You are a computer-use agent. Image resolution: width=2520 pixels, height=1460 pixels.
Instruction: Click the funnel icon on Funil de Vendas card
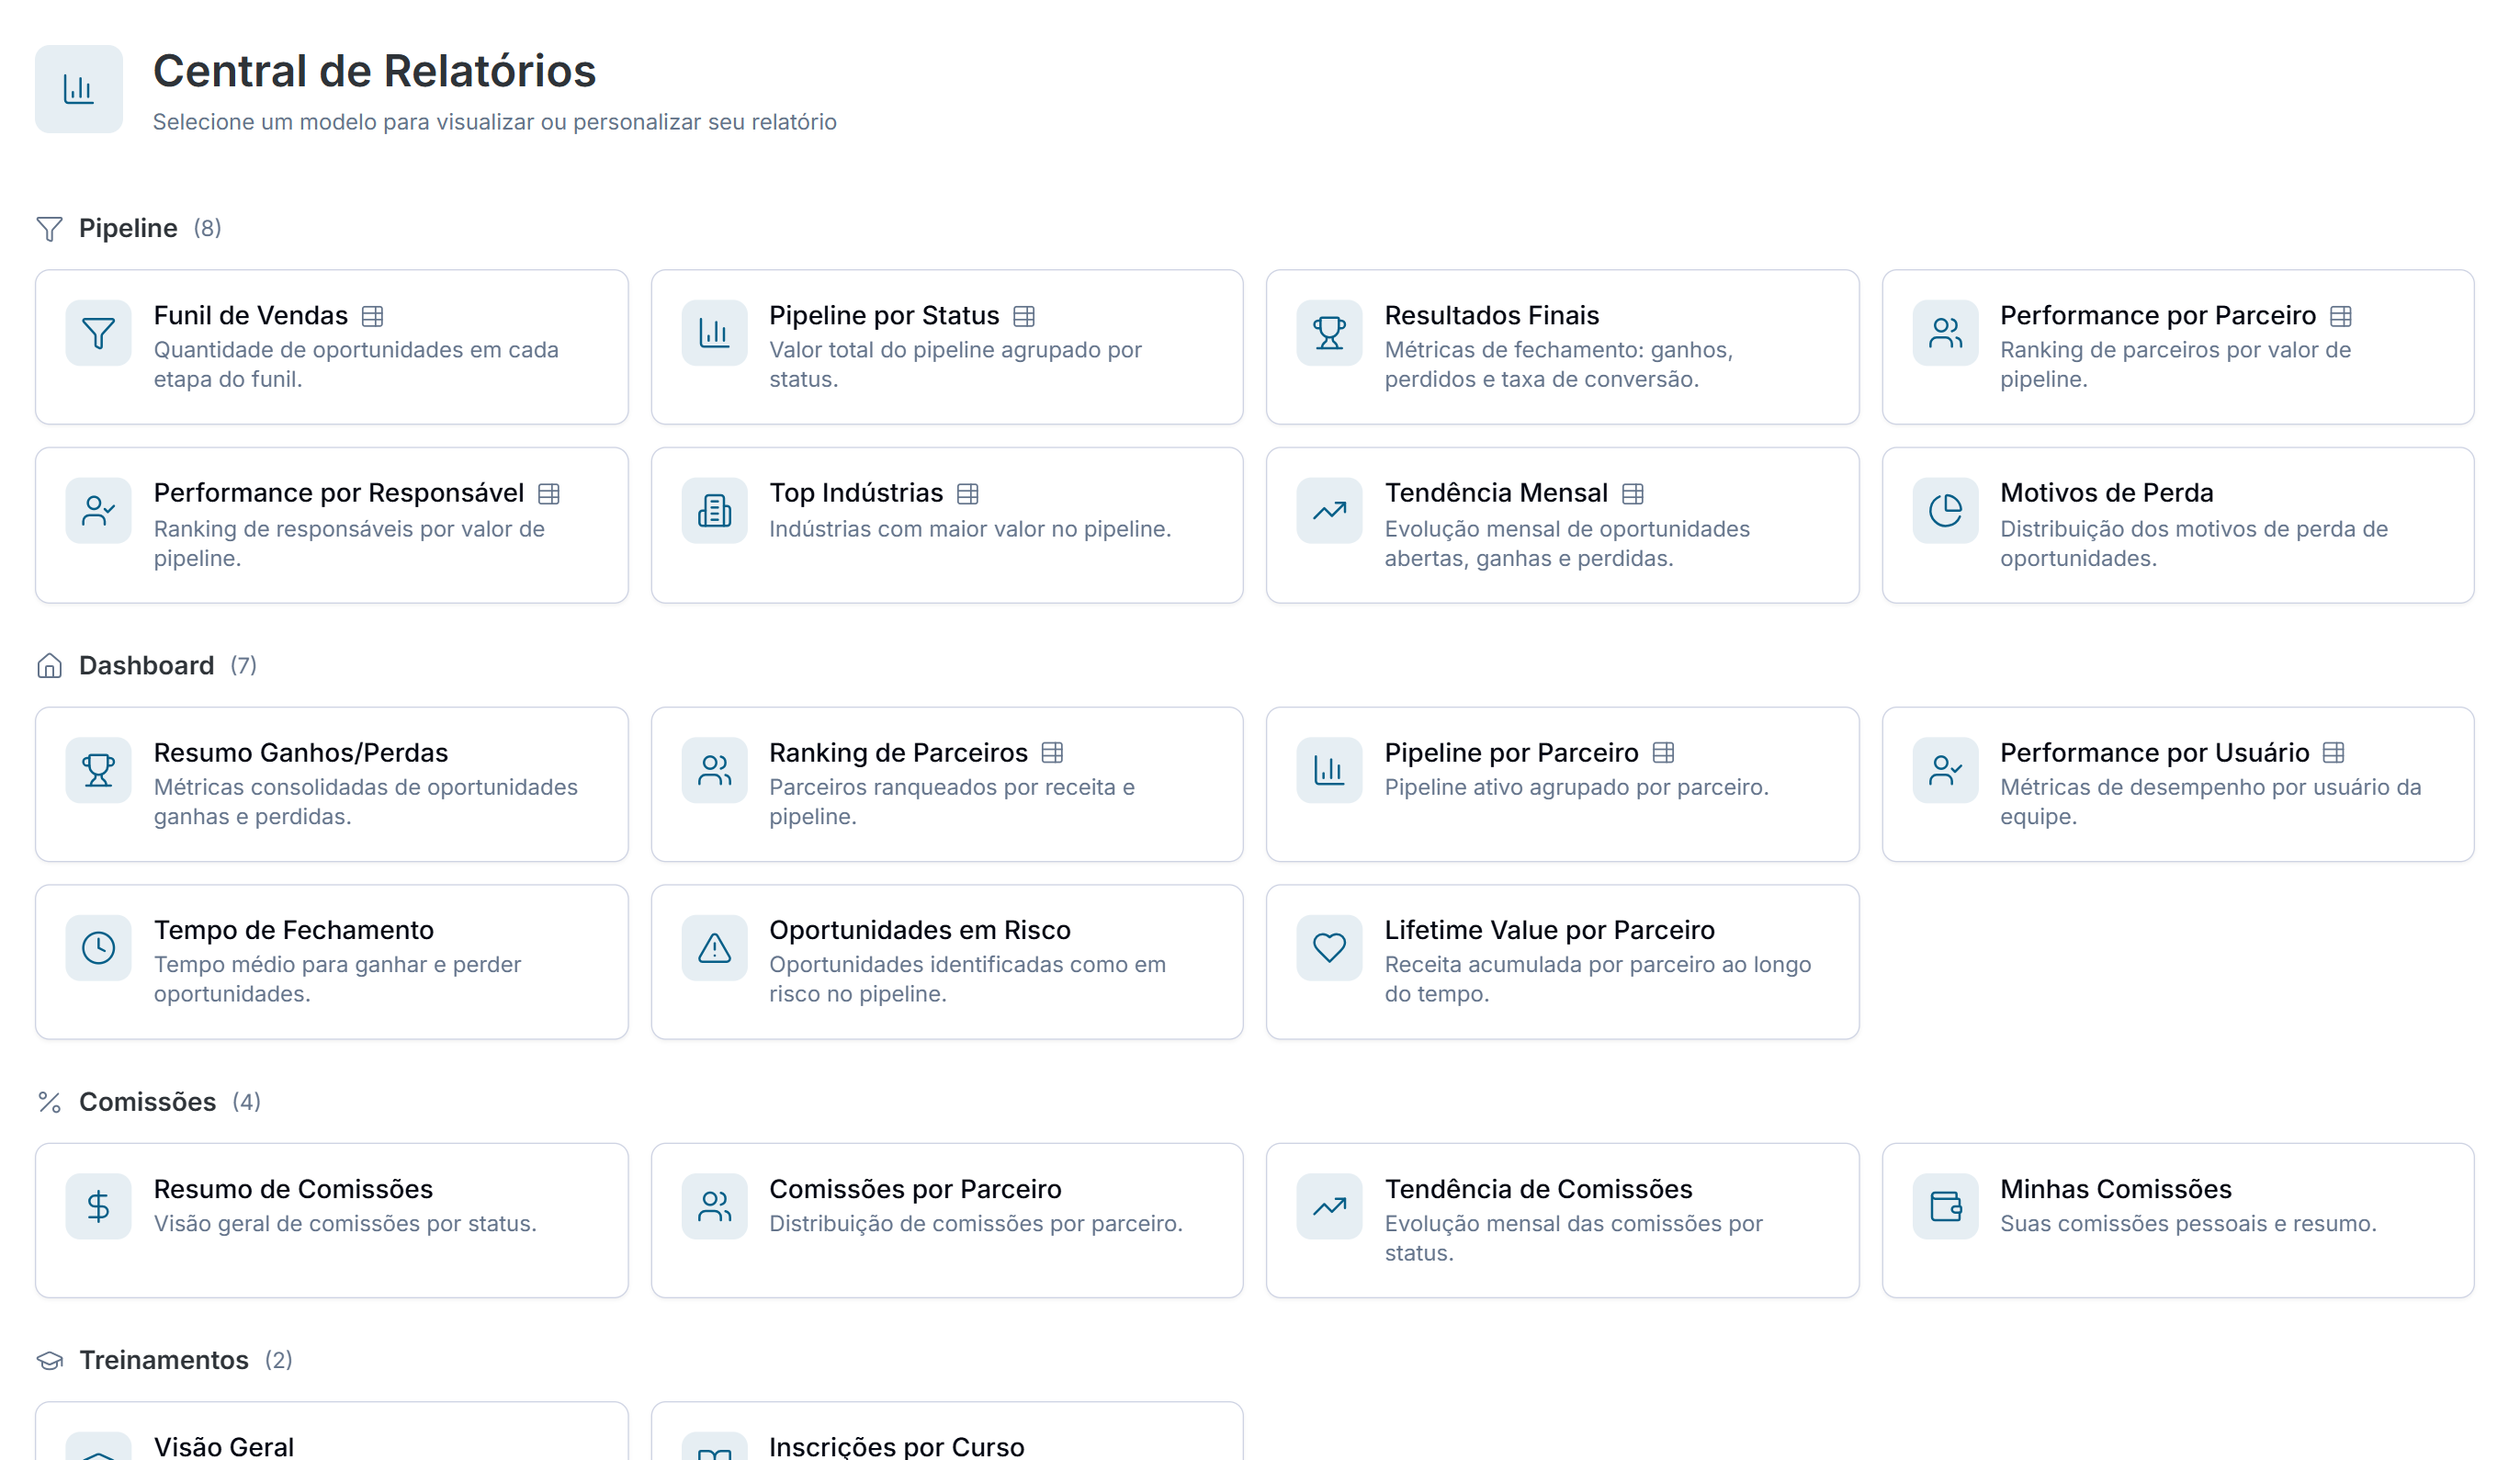tap(98, 333)
